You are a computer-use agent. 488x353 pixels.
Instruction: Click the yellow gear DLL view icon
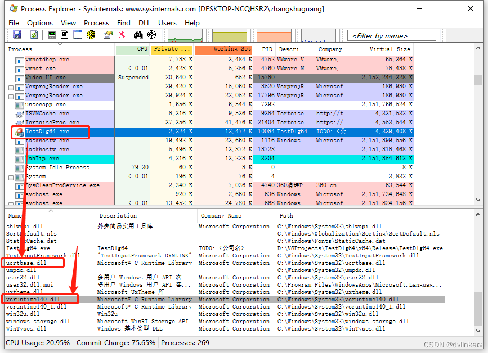point(91,35)
